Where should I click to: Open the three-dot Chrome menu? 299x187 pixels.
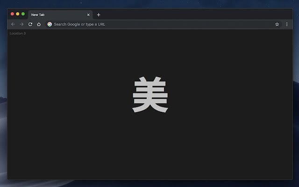287,24
